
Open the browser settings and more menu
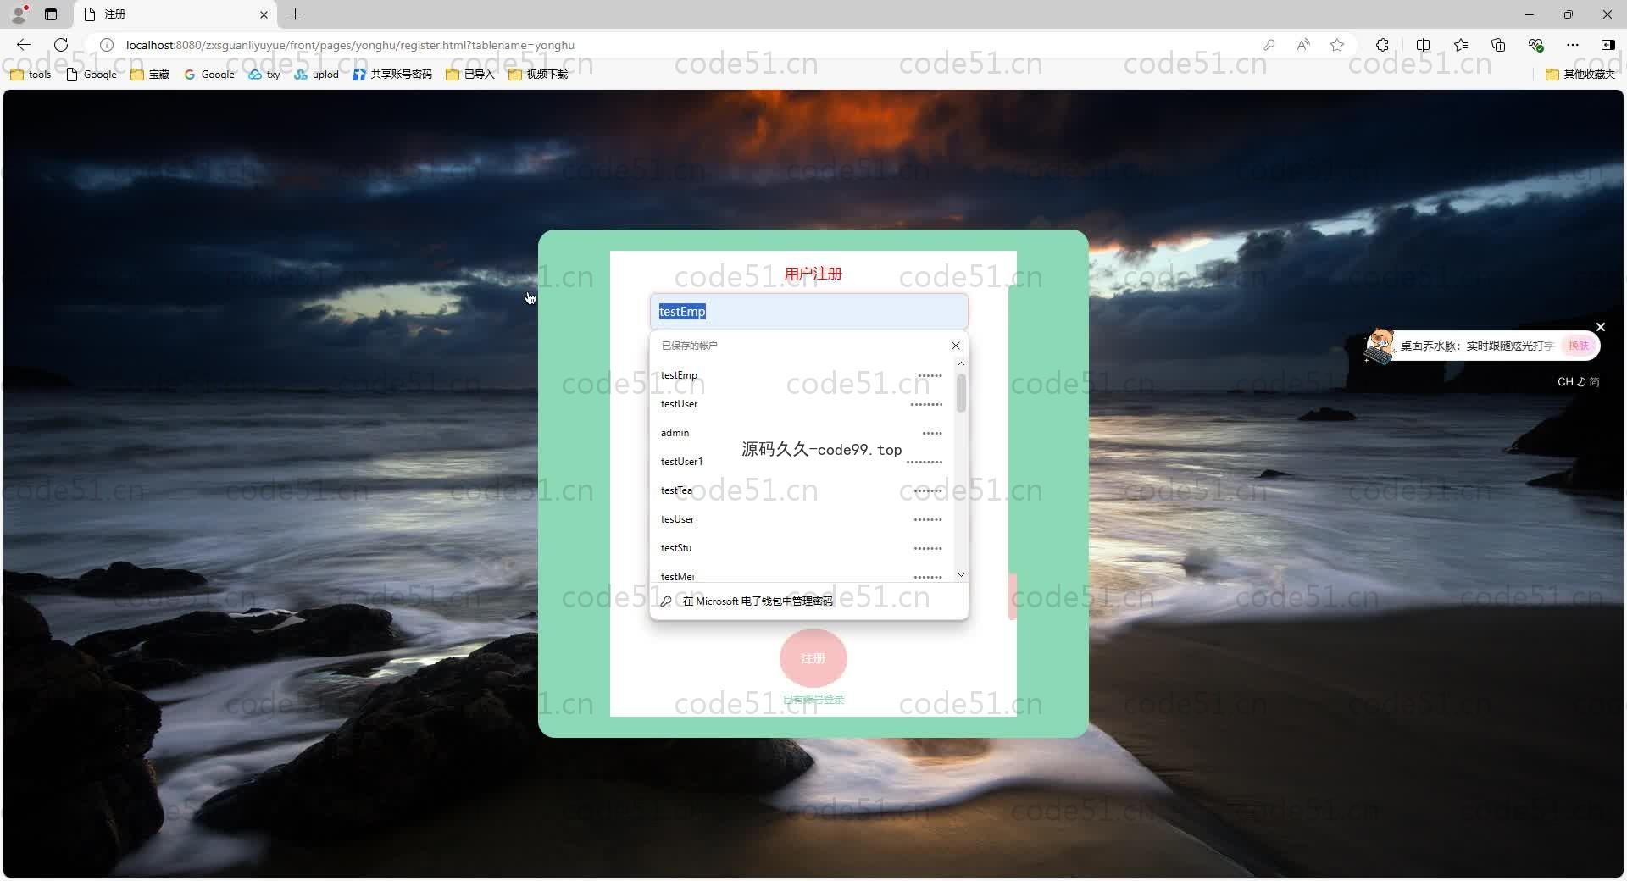pyautogui.click(x=1573, y=45)
